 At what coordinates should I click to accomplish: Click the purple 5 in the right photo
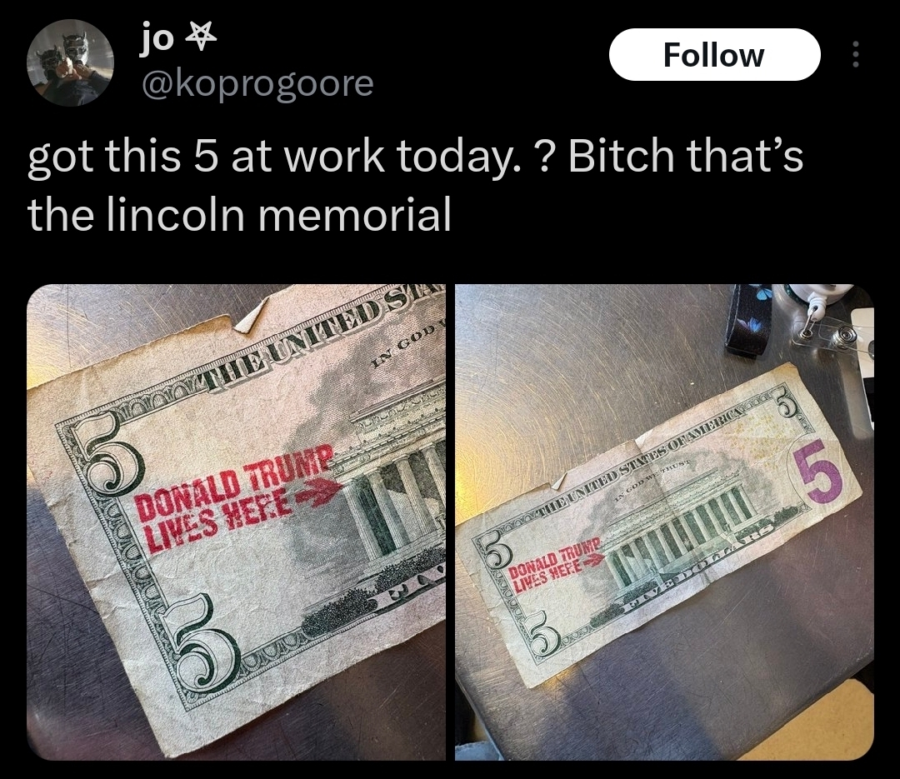(x=818, y=470)
